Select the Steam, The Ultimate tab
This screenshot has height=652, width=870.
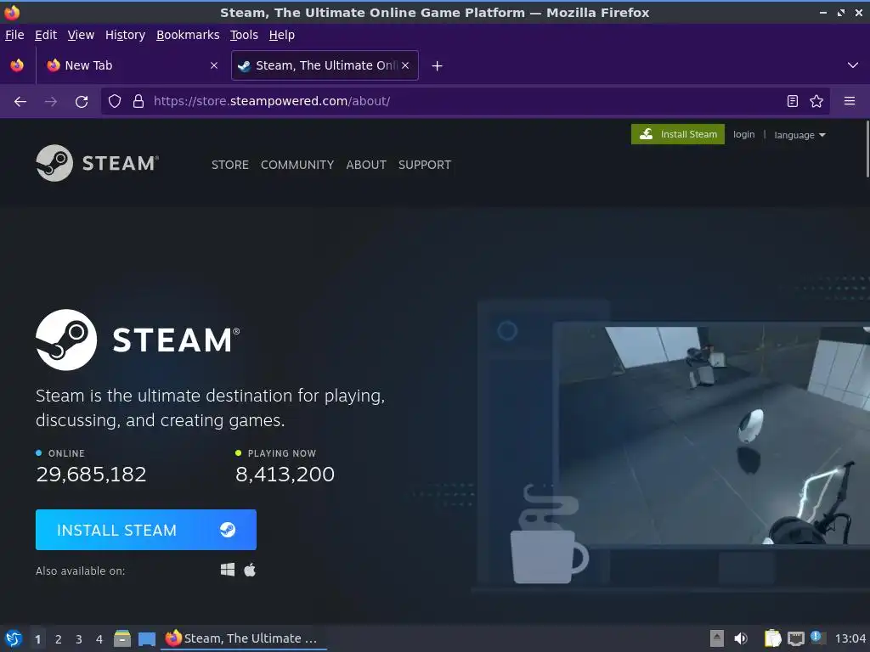pyautogui.click(x=325, y=65)
